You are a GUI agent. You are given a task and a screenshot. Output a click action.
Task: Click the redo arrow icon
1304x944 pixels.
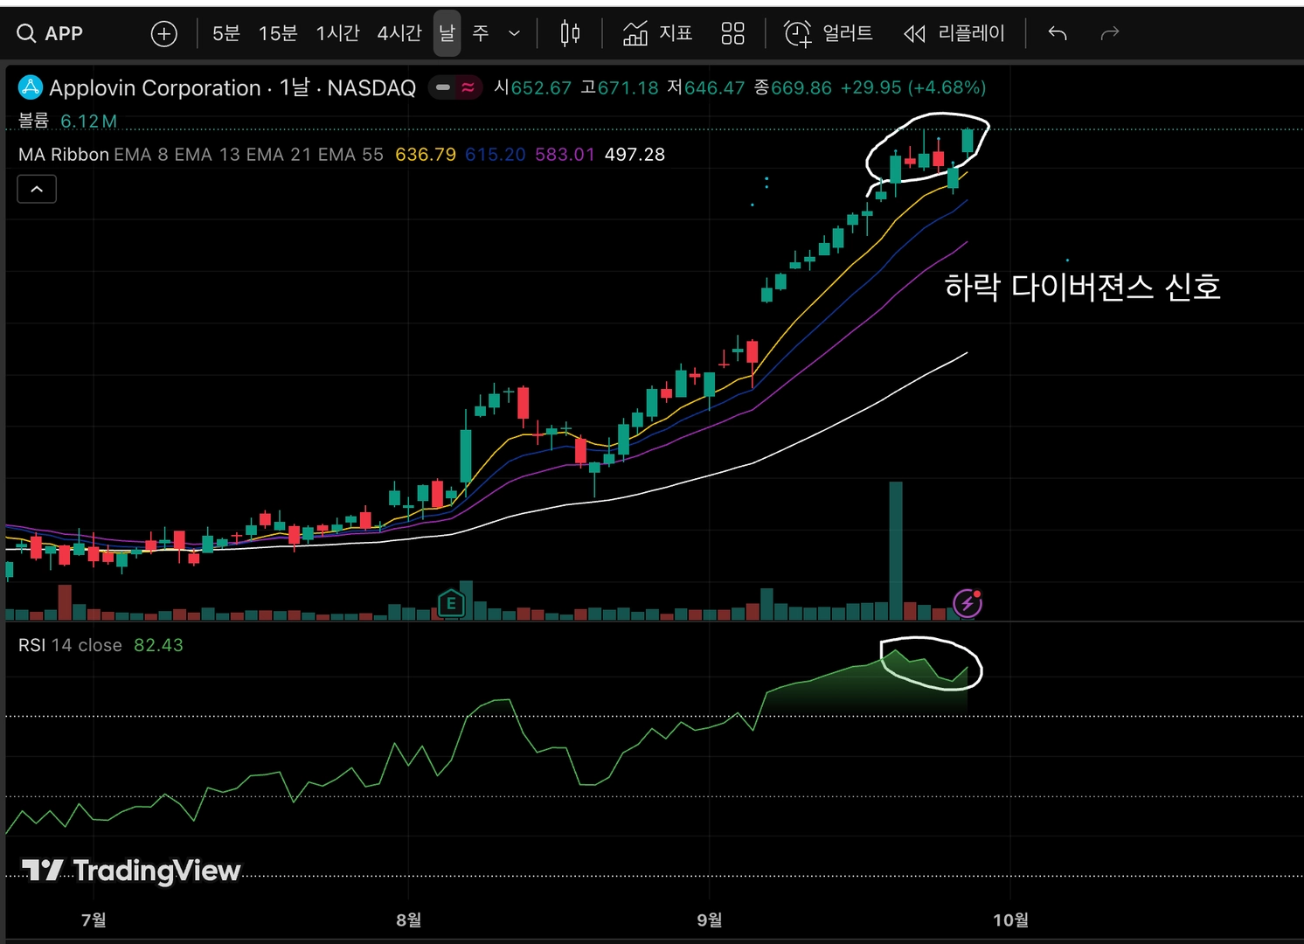(1109, 33)
